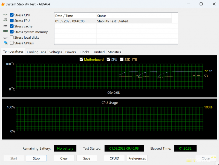Viewport: 219px width, 165px height.
Task: Click the Elapsed Time value 01:20:32
Action: pos(185,148)
